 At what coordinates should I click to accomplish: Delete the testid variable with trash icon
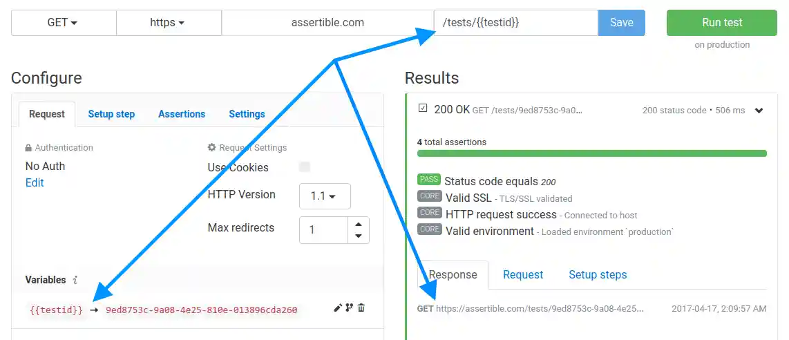tap(361, 308)
